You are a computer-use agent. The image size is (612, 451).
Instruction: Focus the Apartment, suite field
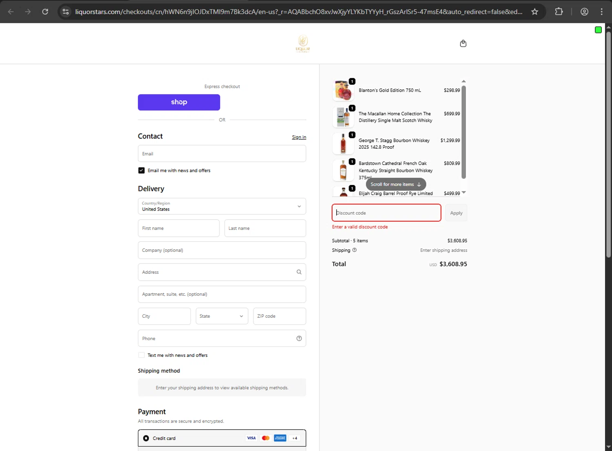[x=222, y=294]
